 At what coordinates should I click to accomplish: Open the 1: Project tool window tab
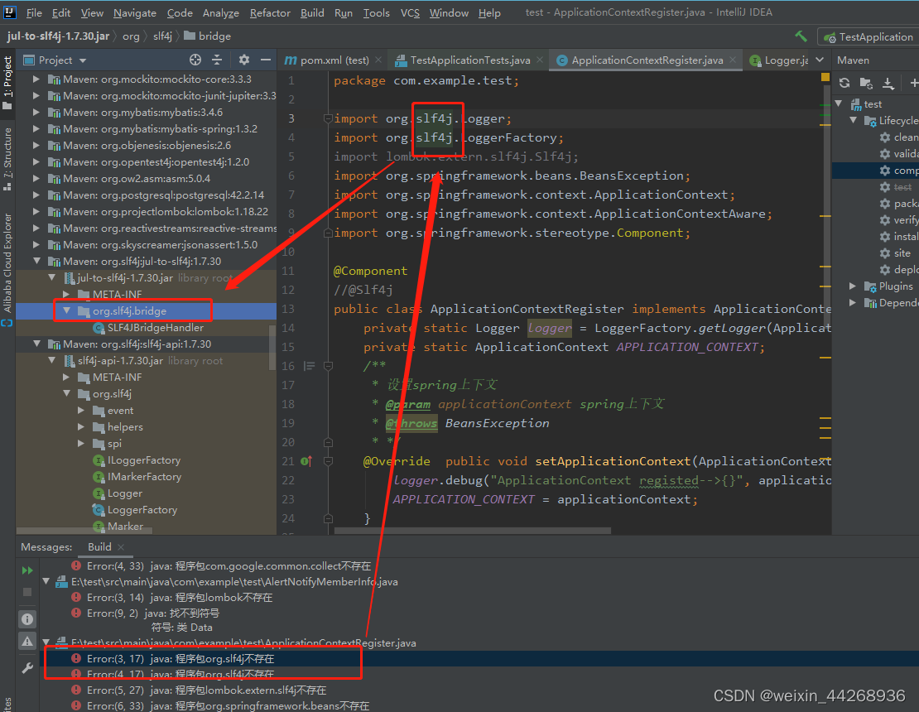click(7, 82)
